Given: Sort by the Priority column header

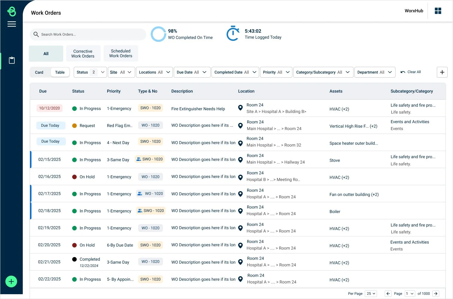Looking at the screenshot, I should point(114,91).
